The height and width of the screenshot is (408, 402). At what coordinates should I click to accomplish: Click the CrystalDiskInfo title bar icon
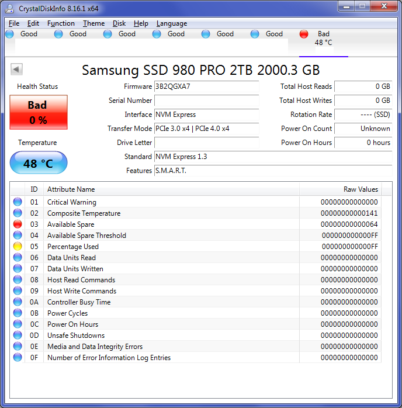pyautogui.click(x=9, y=9)
